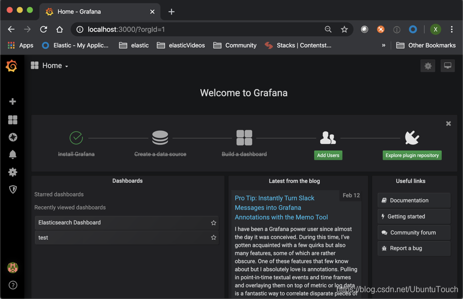Click the Starred dashboards heading
This screenshot has width=463, height=299.
[x=59, y=194]
